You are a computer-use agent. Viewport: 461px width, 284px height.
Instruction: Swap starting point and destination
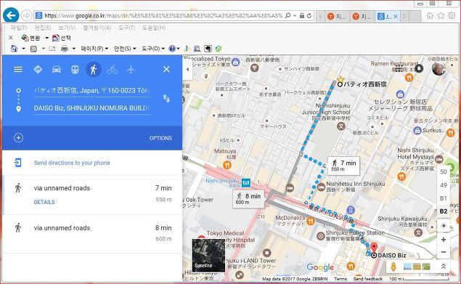coord(166,99)
